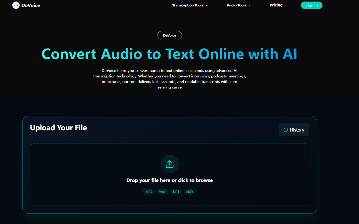
Task: Select the MP4 format tag
Action: [176, 192]
